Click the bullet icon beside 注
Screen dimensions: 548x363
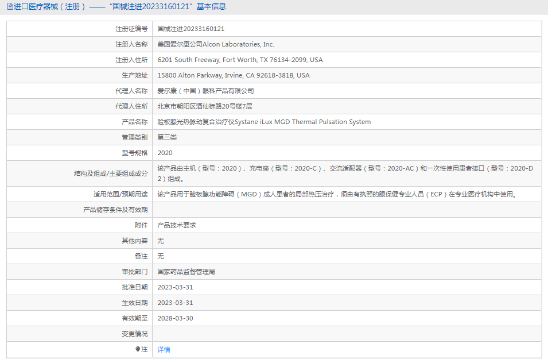(138, 349)
